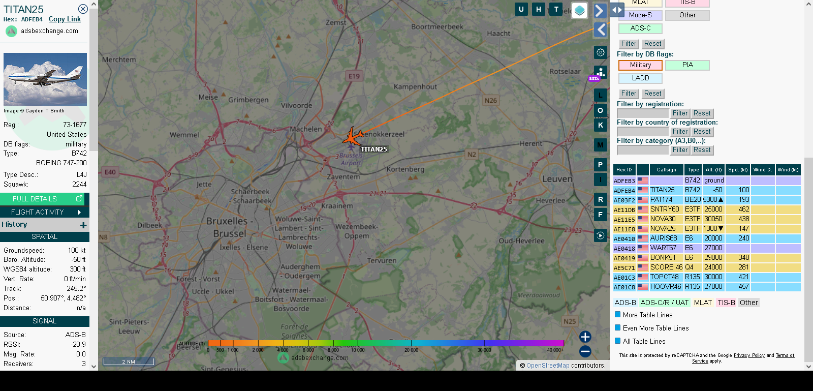Sort table by Alt. (ft) column
Image resolution: width=813 pixels, height=391 pixels.
click(713, 170)
